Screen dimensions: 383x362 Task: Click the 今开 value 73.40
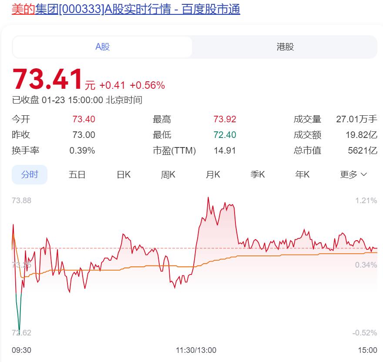point(84,119)
